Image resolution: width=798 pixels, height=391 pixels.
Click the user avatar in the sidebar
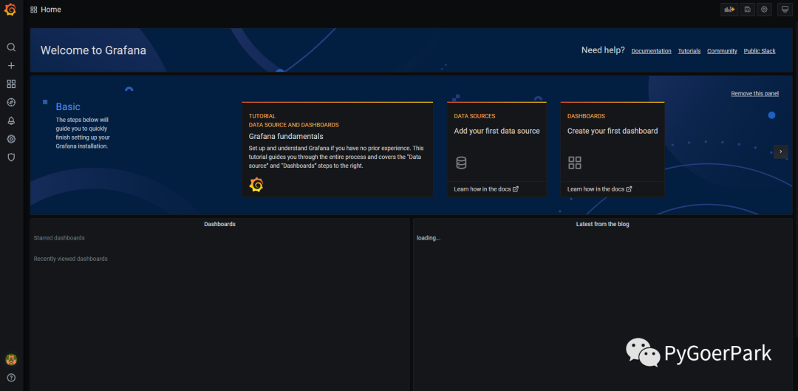(x=11, y=359)
